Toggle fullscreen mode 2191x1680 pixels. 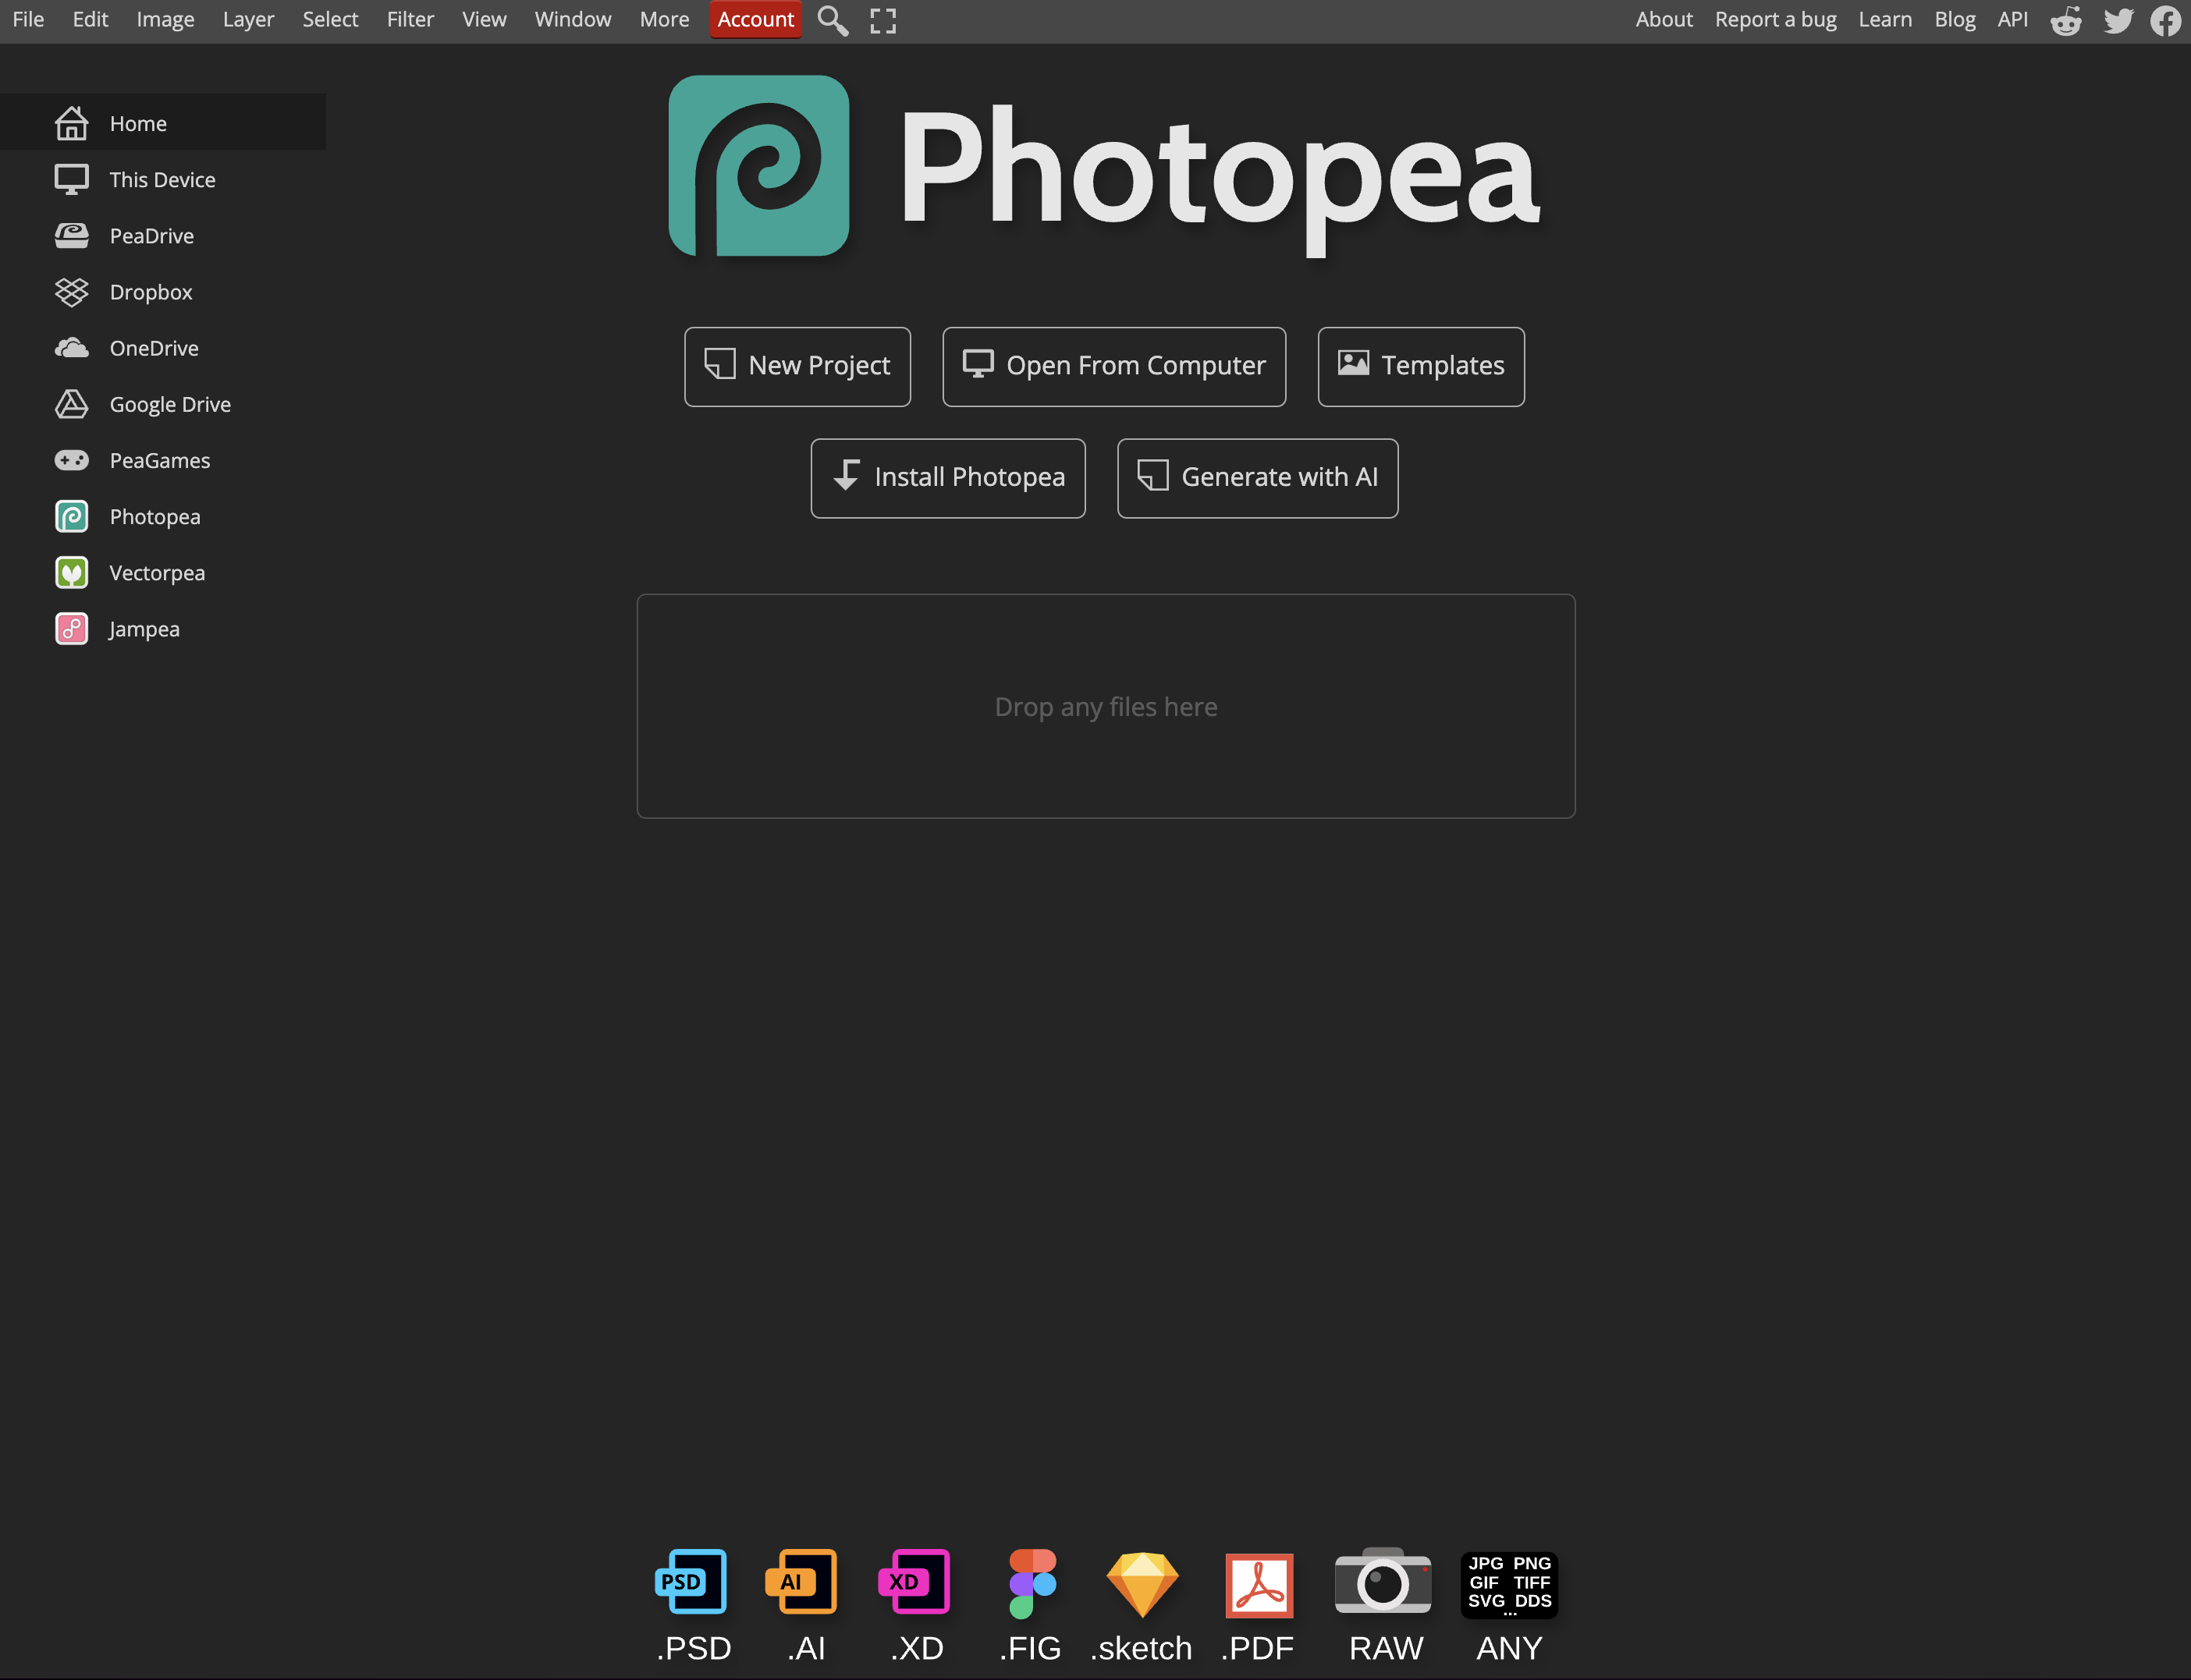pos(882,19)
